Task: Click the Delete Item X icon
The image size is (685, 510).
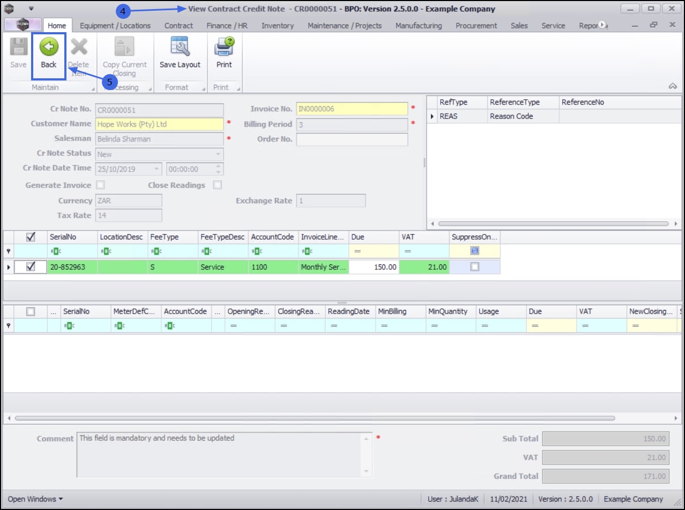Action: [79, 47]
